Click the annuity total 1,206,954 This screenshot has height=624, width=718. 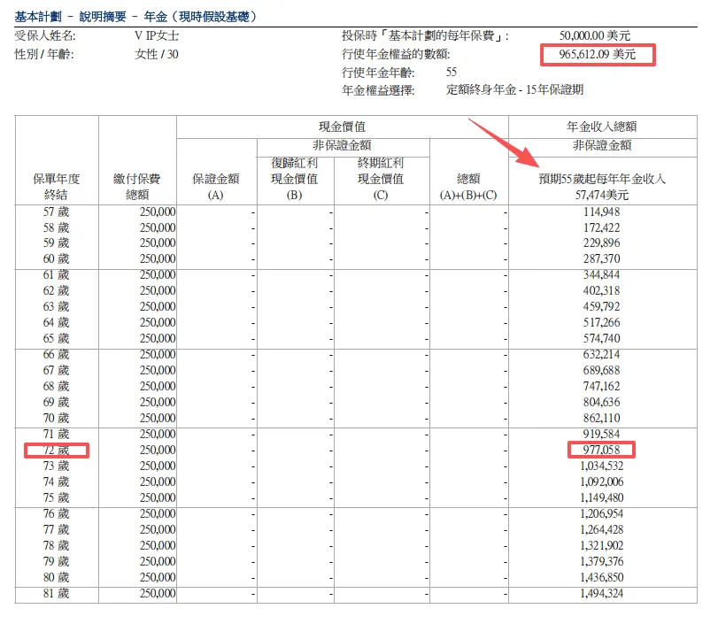click(x=602, y=513)
